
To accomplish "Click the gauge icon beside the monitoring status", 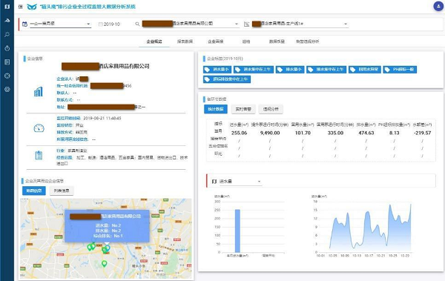I will pos(39,128).
